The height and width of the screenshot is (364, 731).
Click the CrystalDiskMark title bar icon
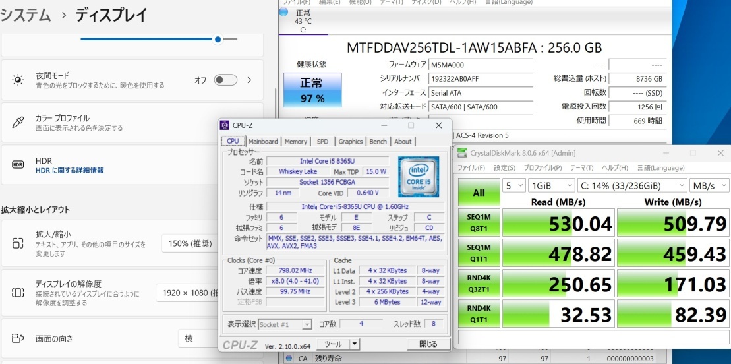[x=462, y=152]
